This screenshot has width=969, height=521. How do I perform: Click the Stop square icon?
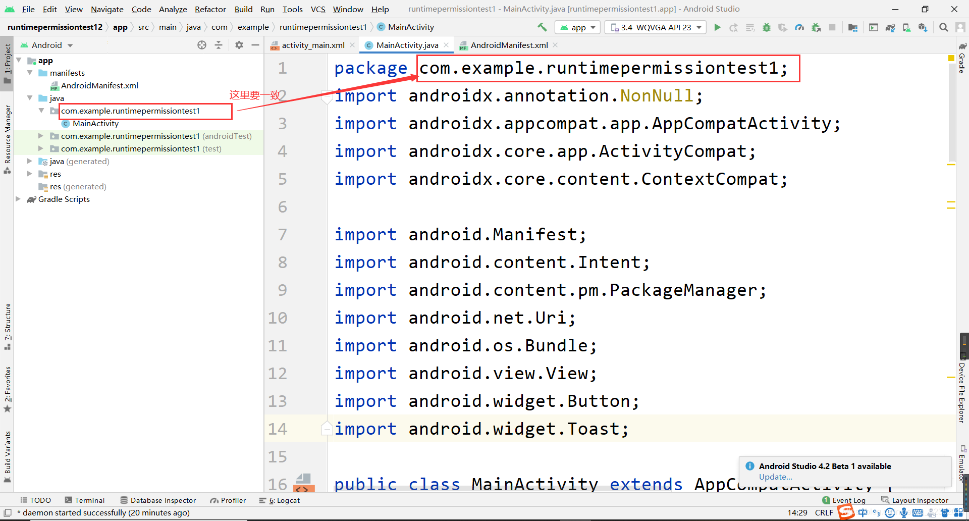click(x=832, y=27)
